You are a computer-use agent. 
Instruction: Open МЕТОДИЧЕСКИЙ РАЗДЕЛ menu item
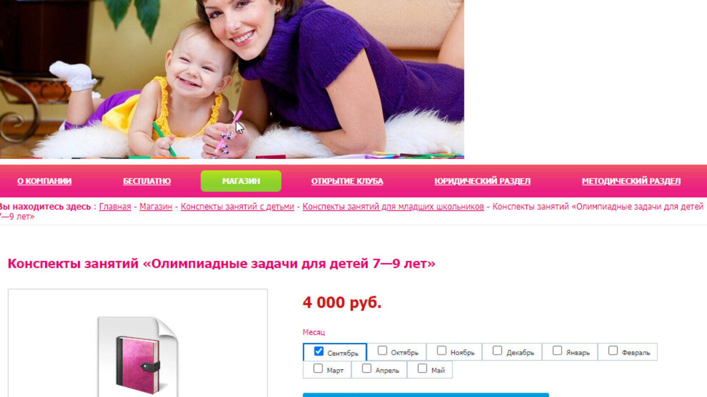pyautogui.click(x=631, y=181)
